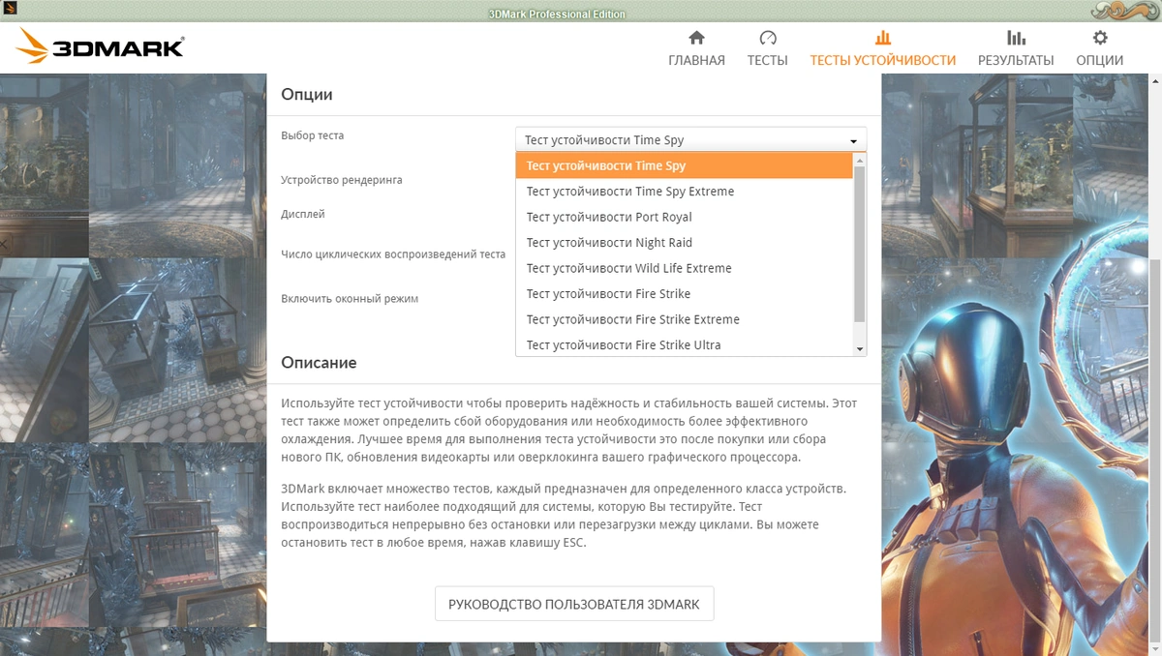Click the combo box dropdown arrow

pos(853,140)
